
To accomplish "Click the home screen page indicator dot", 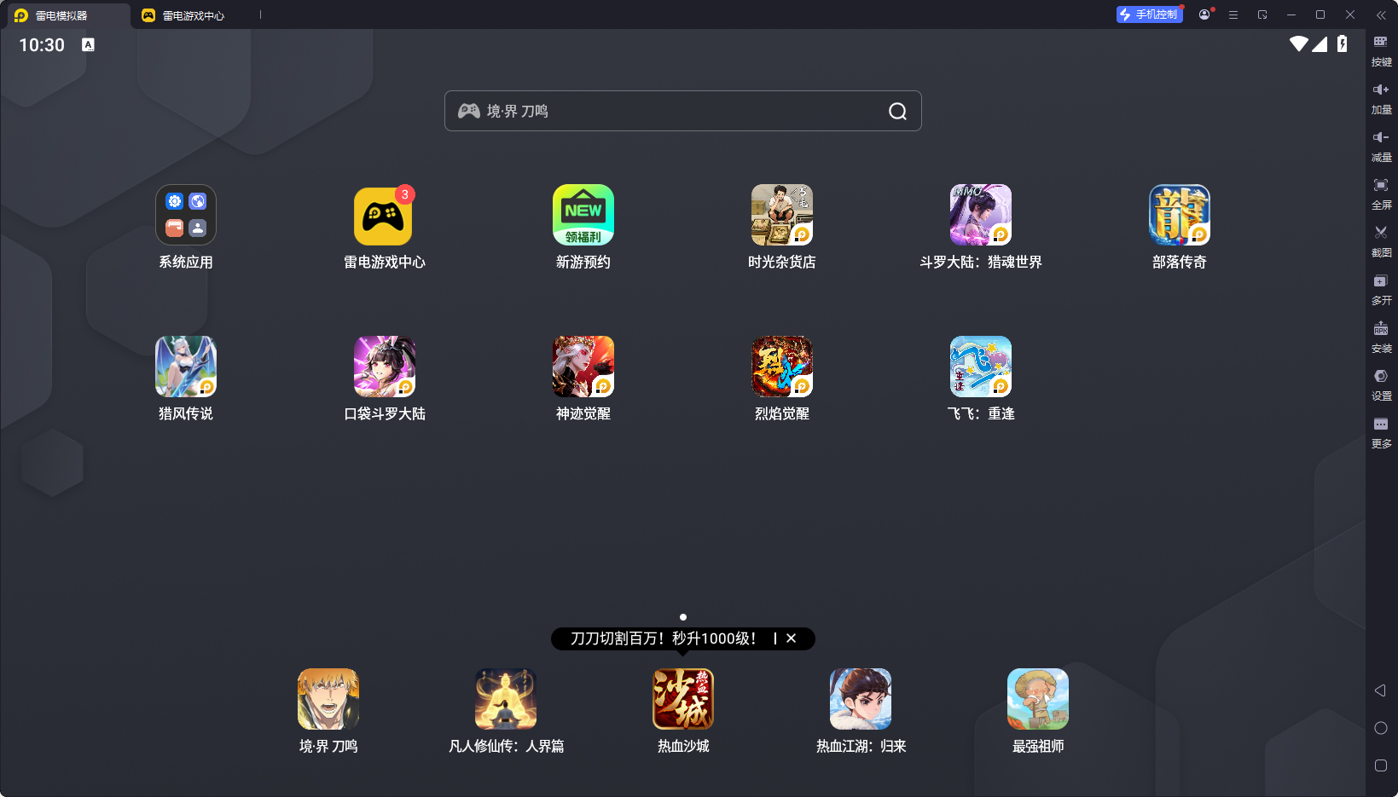I will pyautogui.click(x=683, y=617).
